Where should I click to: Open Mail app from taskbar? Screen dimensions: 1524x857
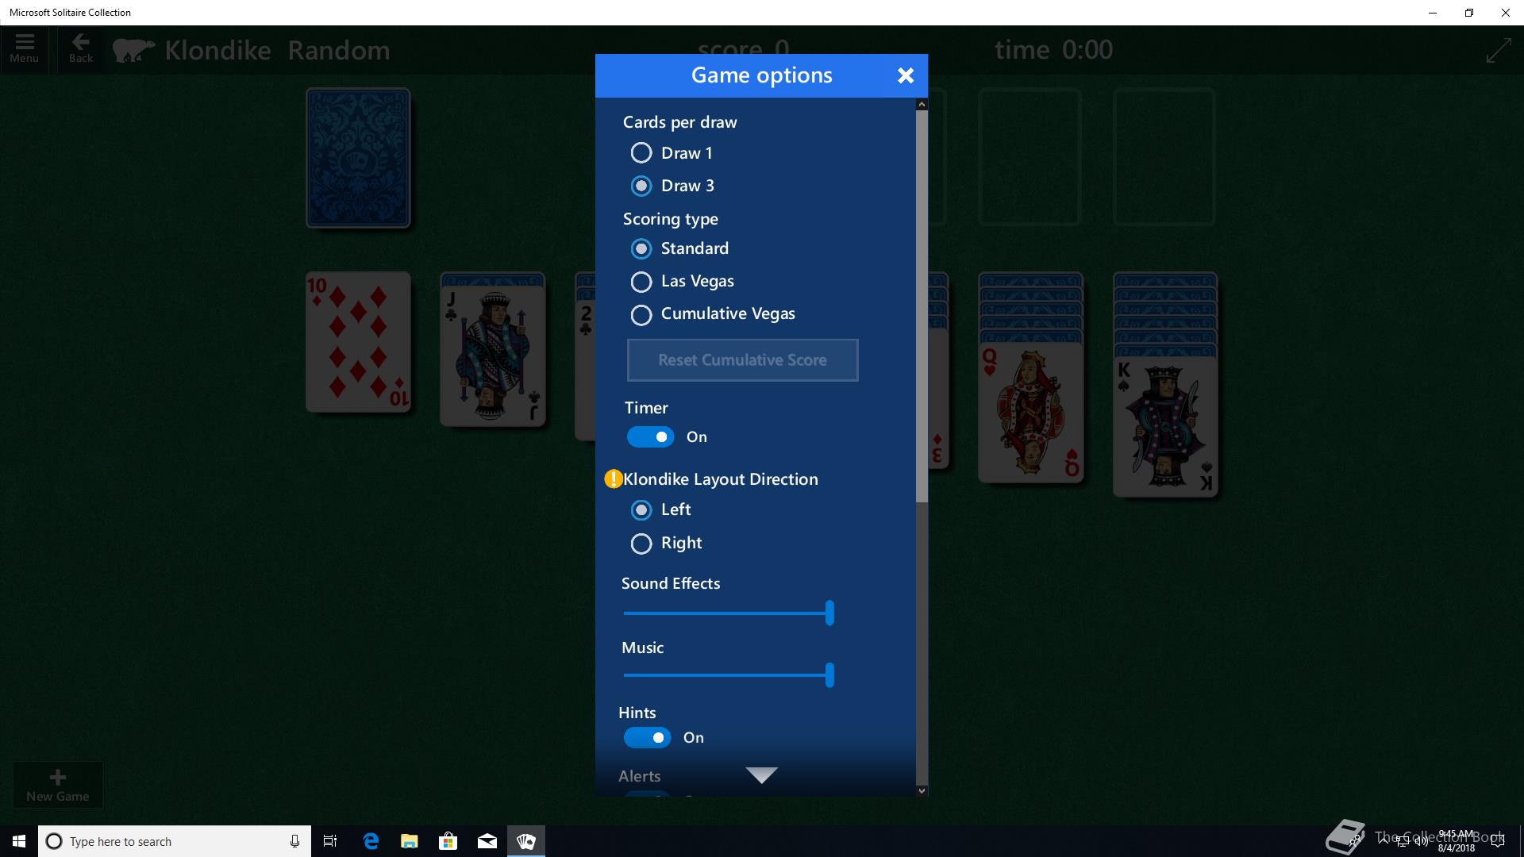click(487, 841)
